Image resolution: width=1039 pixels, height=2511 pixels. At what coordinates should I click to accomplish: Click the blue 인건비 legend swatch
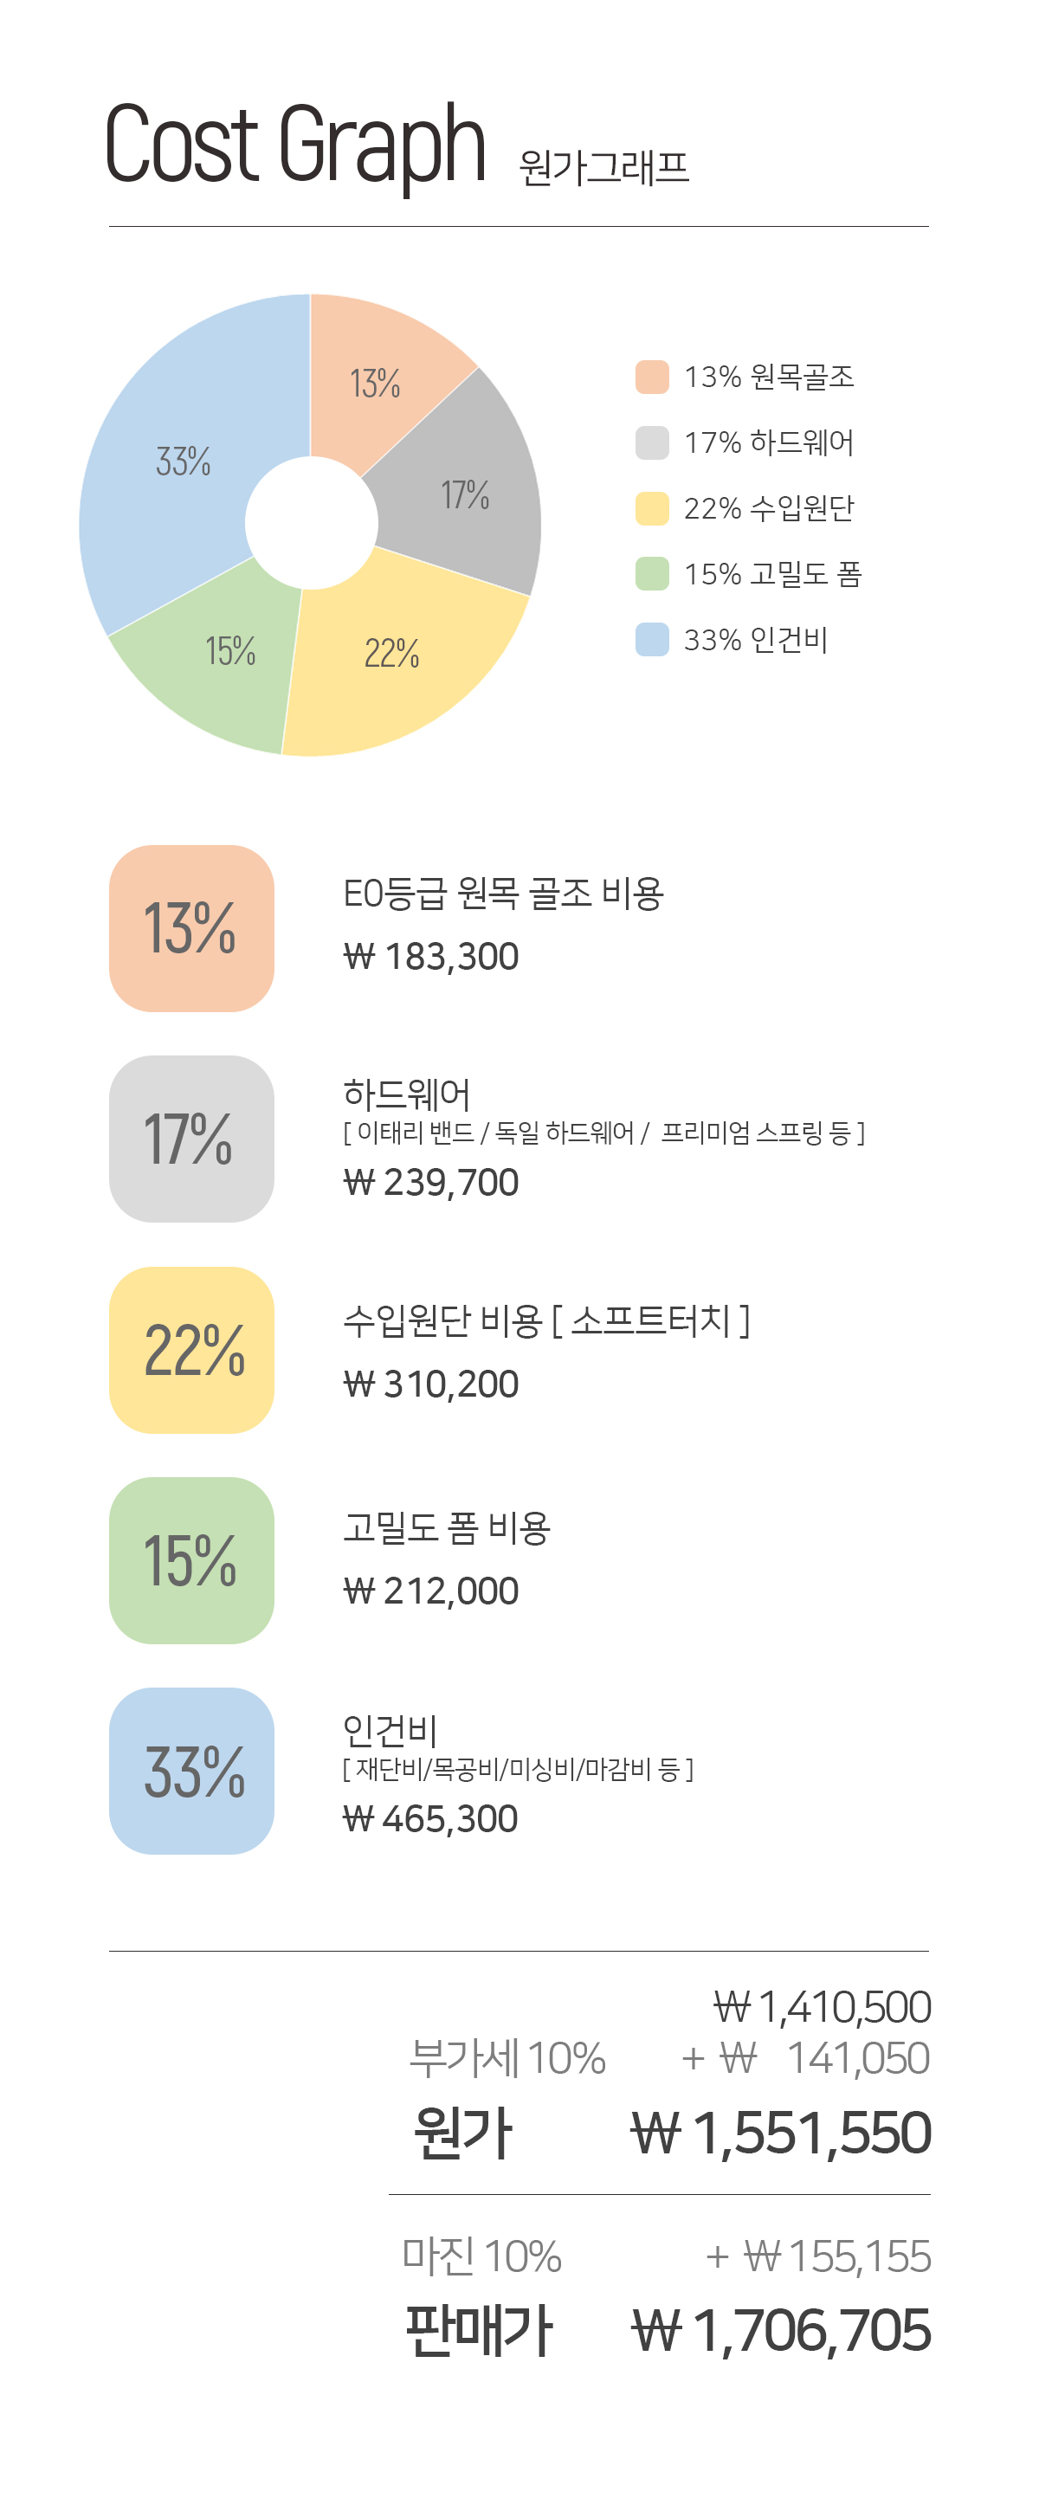651,640
